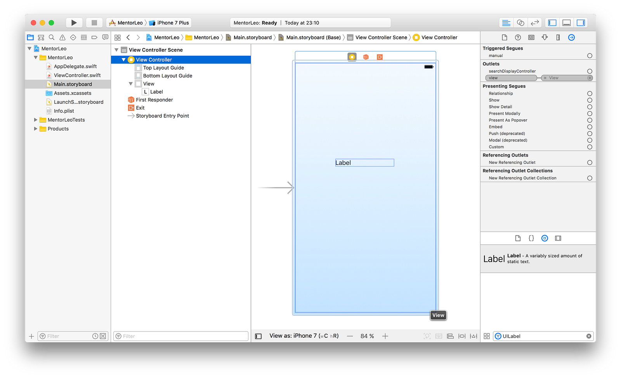Expand the Products folder

coord(36,129)
